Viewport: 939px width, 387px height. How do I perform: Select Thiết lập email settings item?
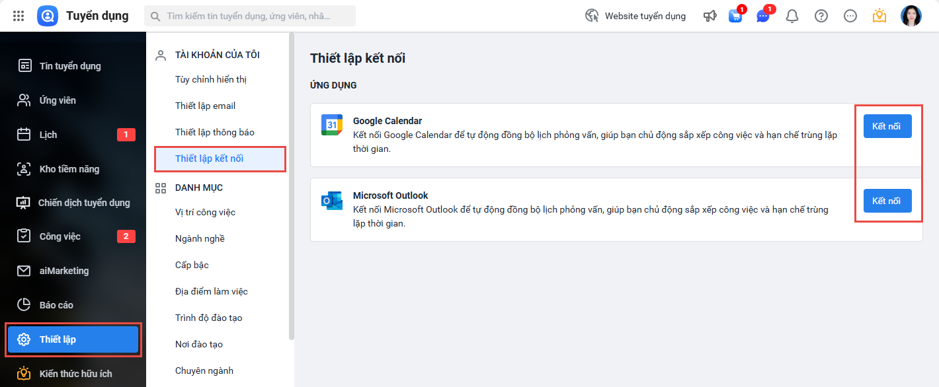click(x=205, y=106)
